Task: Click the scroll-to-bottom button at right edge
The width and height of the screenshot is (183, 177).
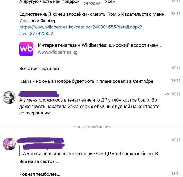Action: click(181, 168)
